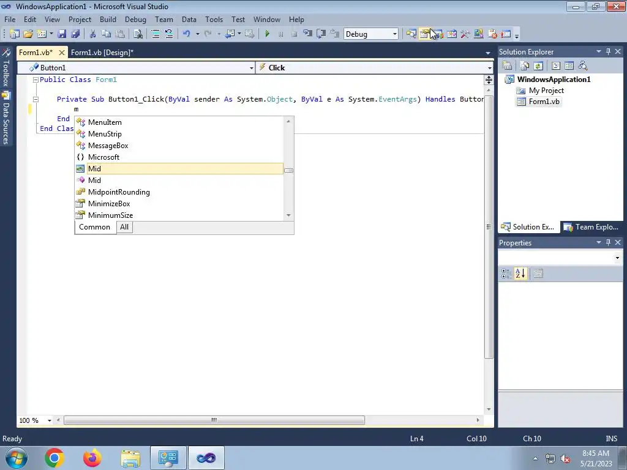The height and width of the screenshot is (470, 627).
Task: Click the Save All icon
Action: coord(75,34)
